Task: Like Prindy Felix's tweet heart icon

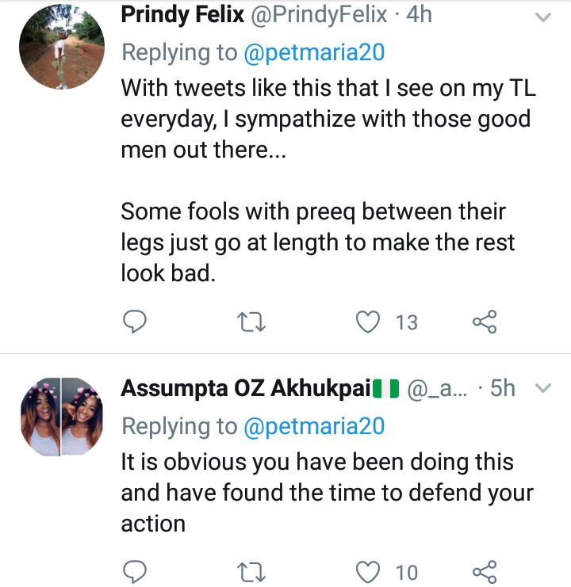Action: [x=367, y=322]
